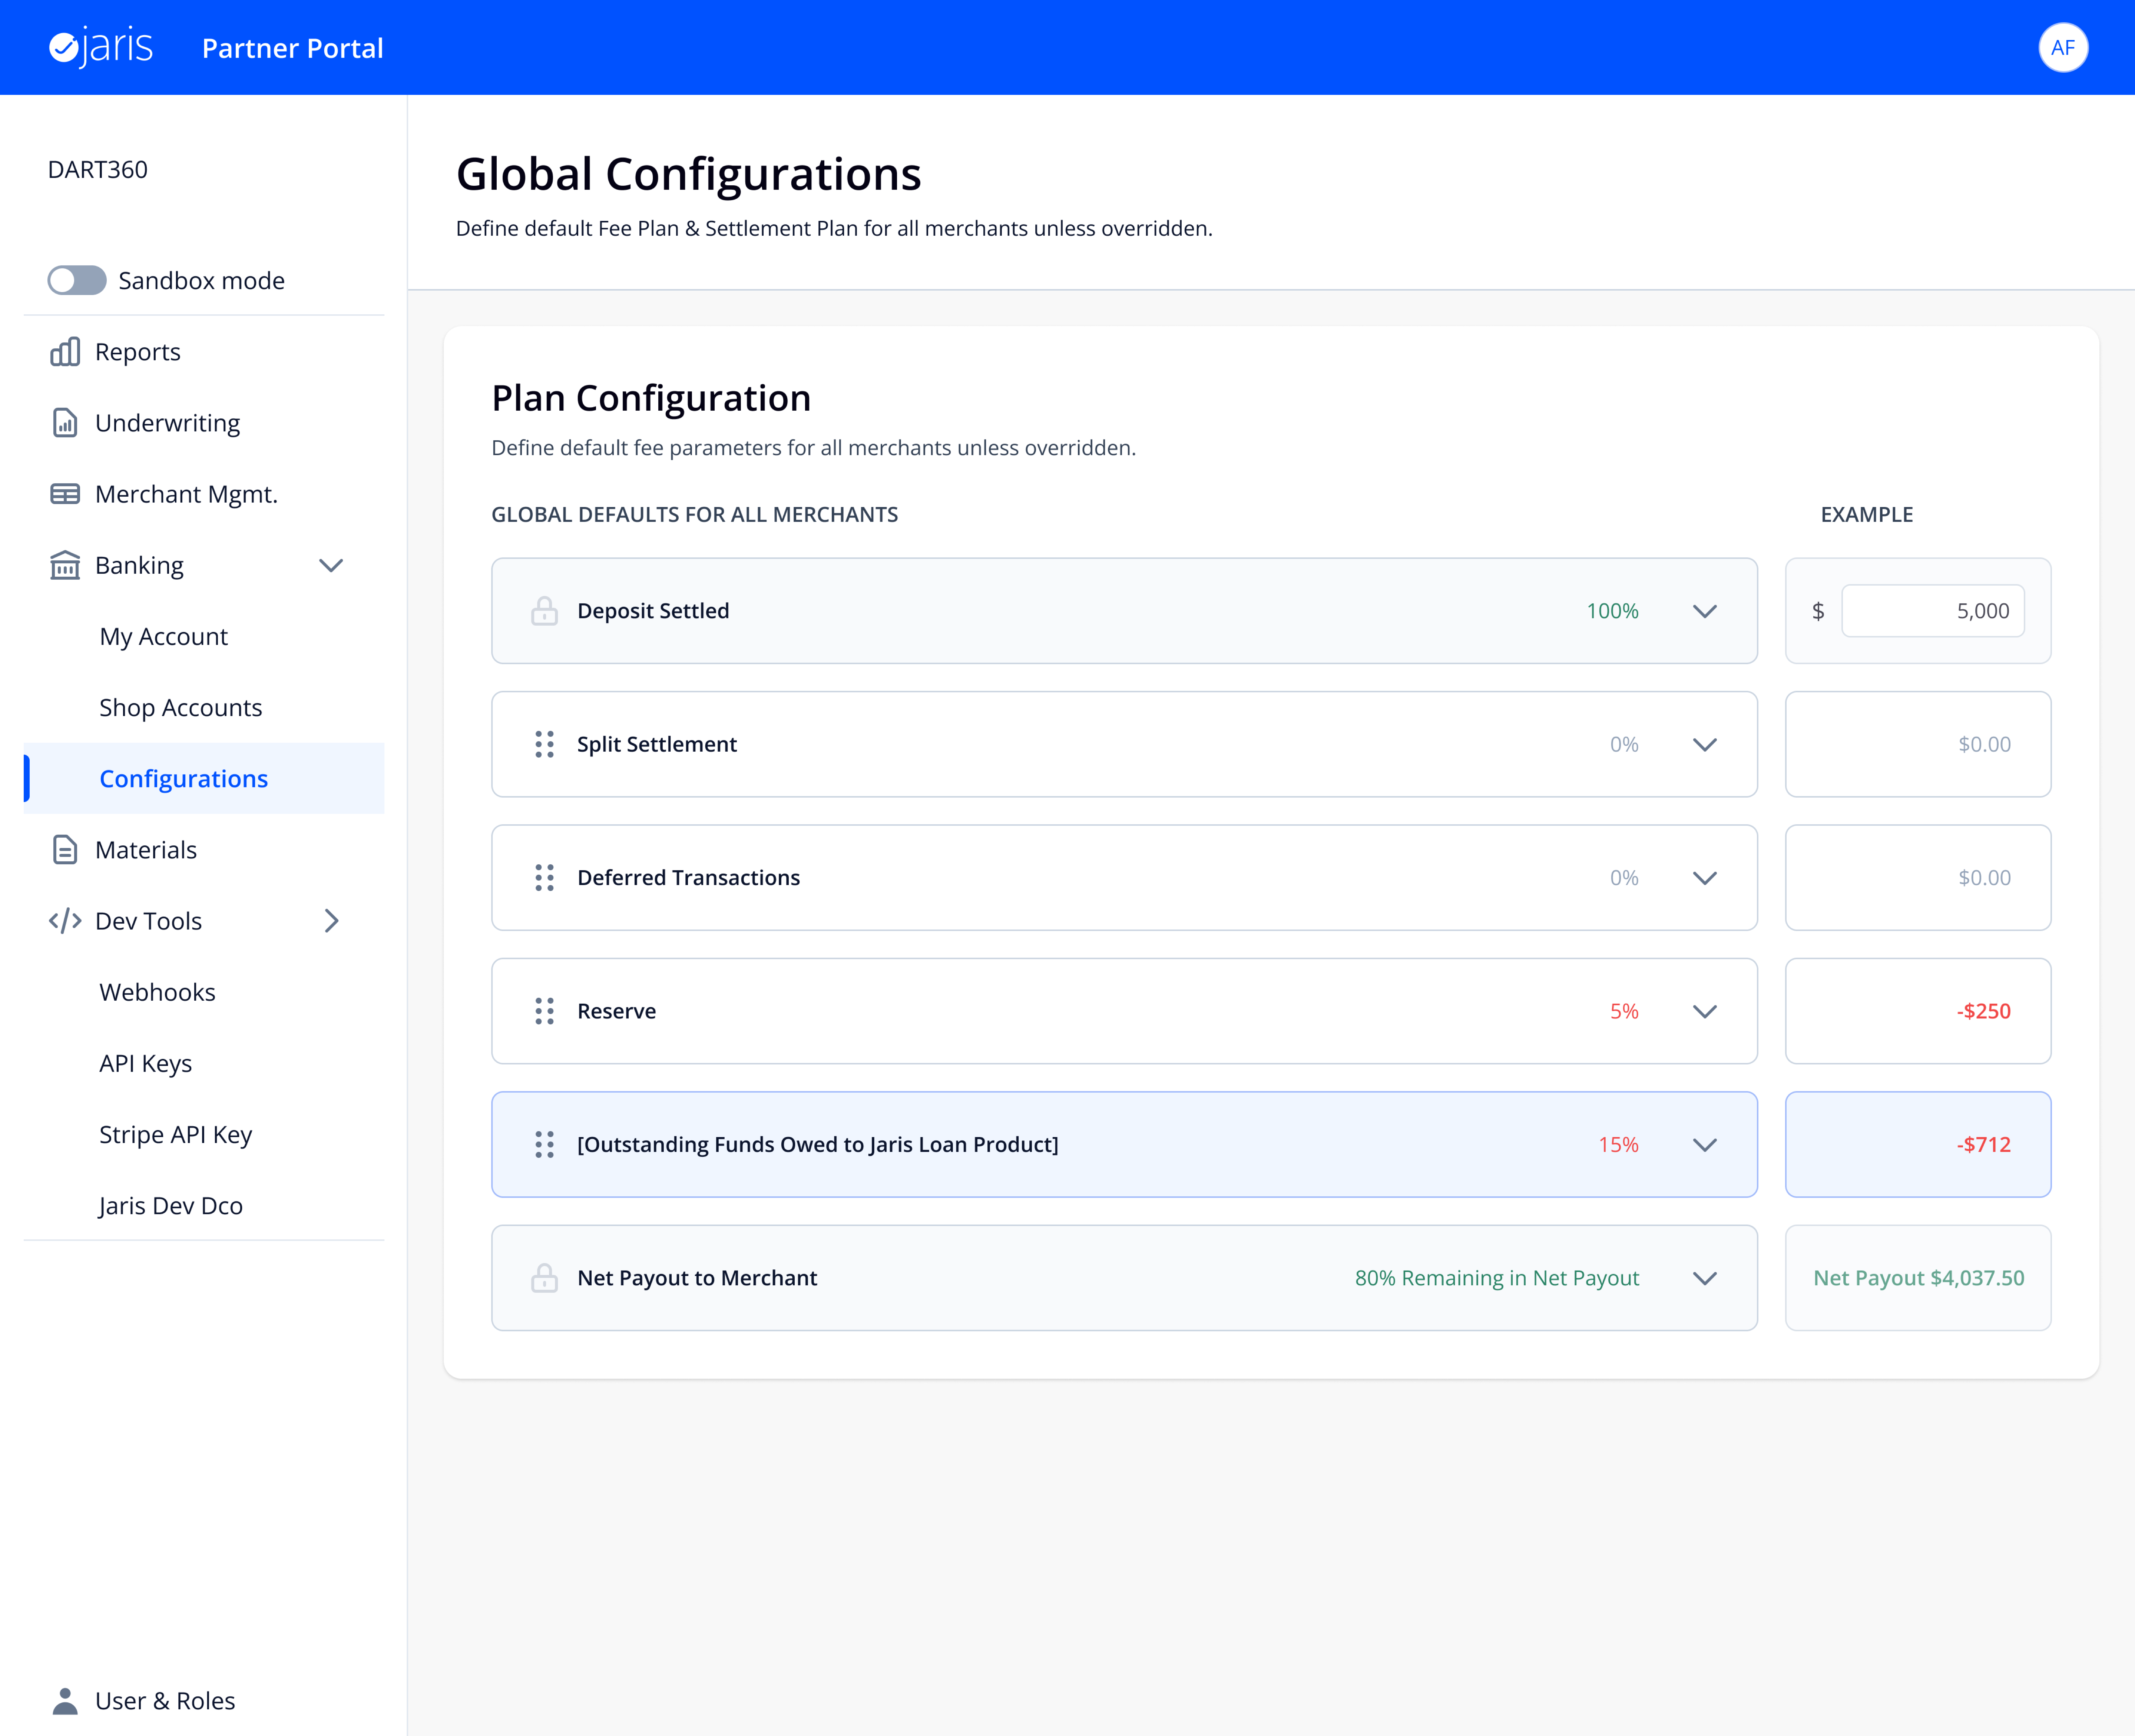Click the $0.00 example beside Deferred Transactions

1984,878
